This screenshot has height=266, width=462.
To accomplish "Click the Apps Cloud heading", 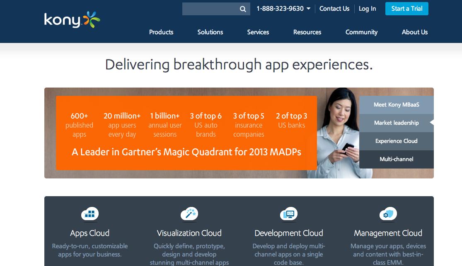I will coord(89,233).
